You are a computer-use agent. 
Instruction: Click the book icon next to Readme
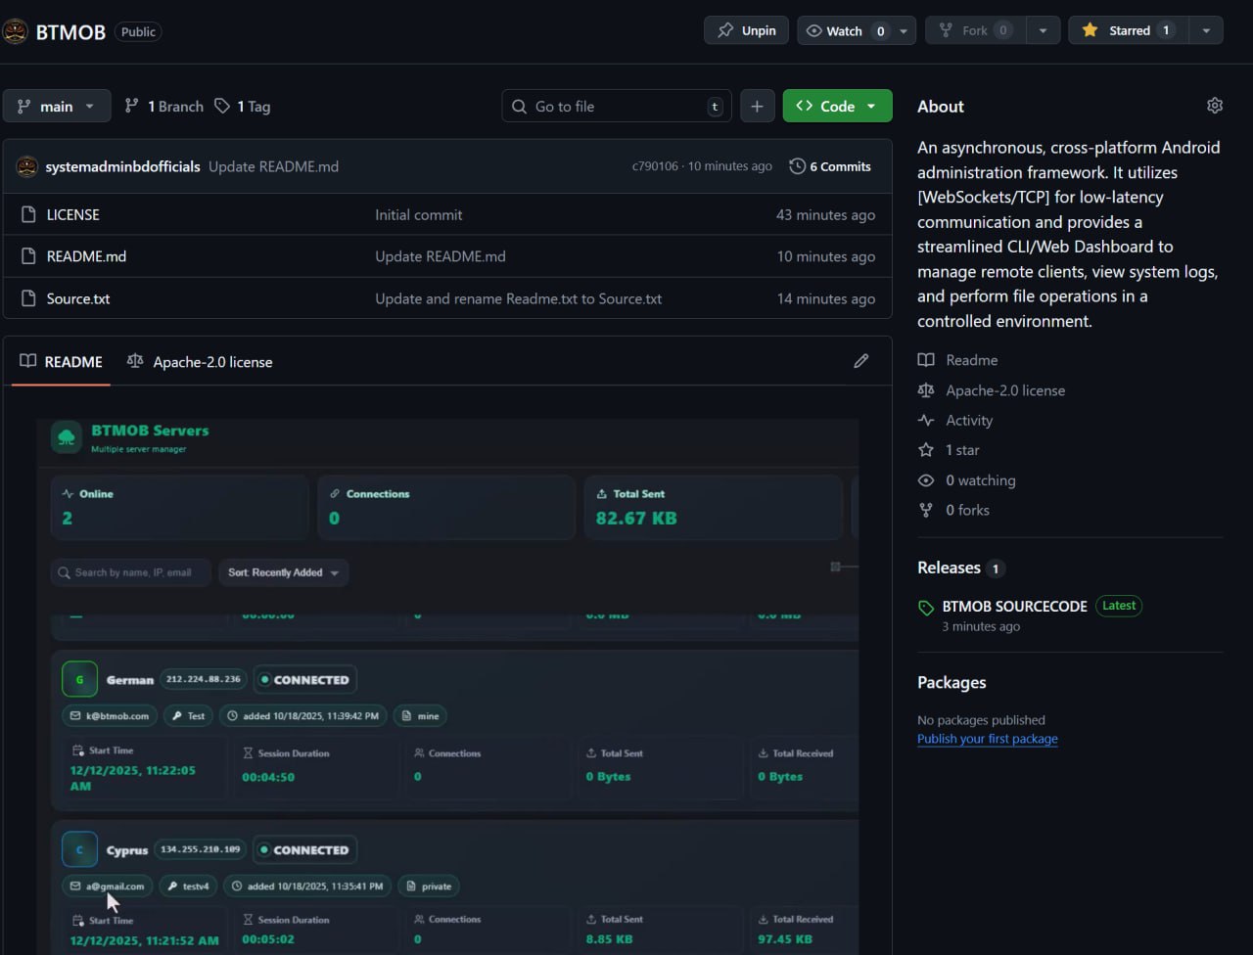click(x=925, y=359)
